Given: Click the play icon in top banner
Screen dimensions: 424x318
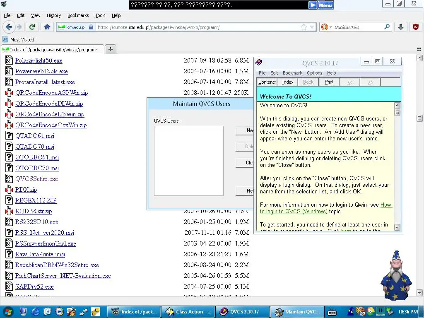Looking at the screenshot, I should click(x=313, y=5).
